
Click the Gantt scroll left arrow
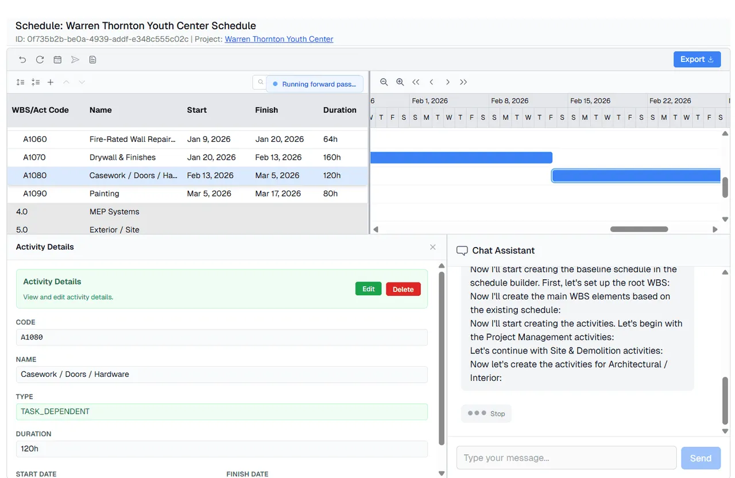click(376, 229)
